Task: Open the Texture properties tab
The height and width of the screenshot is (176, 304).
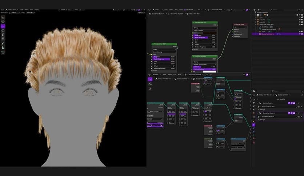Action: 253,143
